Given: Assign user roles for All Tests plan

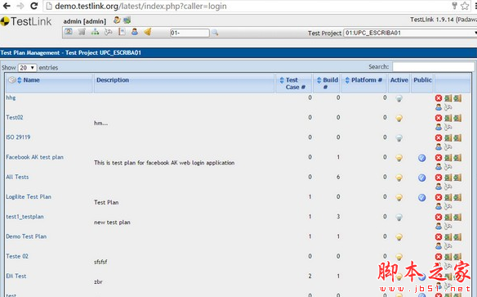Looking at the screenshot, I should (439, 186).
